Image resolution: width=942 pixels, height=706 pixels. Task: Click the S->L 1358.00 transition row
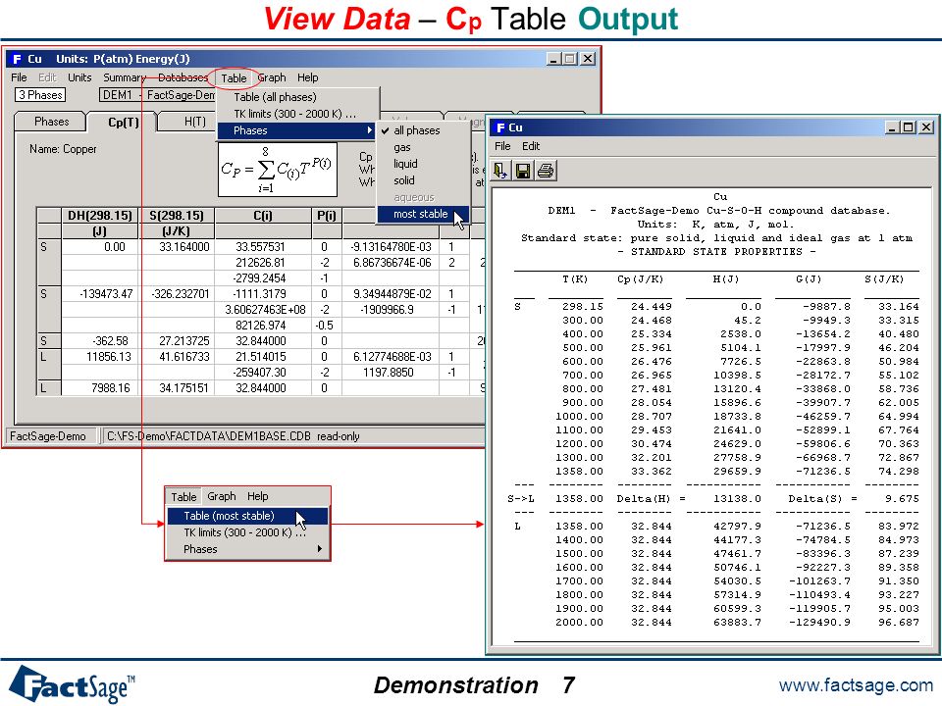coord(713,498)
